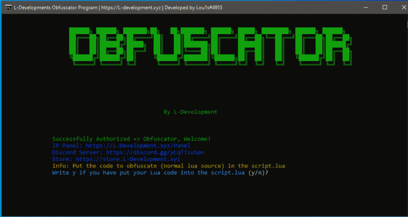Close the Obfuscator console window
The image size is (408, 217).
[x=404, y=8]
